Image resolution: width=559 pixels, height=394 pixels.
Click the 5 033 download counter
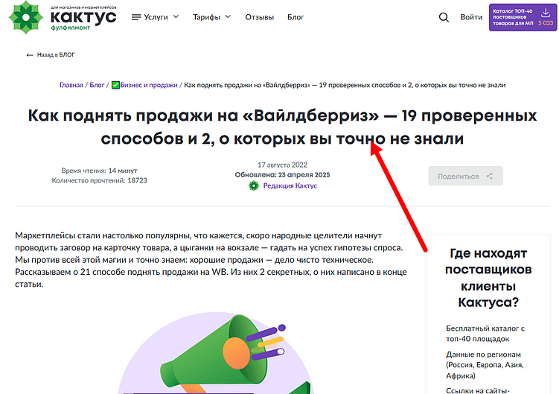point(546,23)
